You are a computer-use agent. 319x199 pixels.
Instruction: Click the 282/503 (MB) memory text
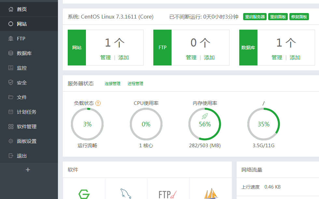(205, 146)
